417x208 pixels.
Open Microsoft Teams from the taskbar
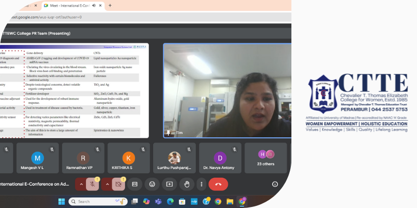pos(158,202)
